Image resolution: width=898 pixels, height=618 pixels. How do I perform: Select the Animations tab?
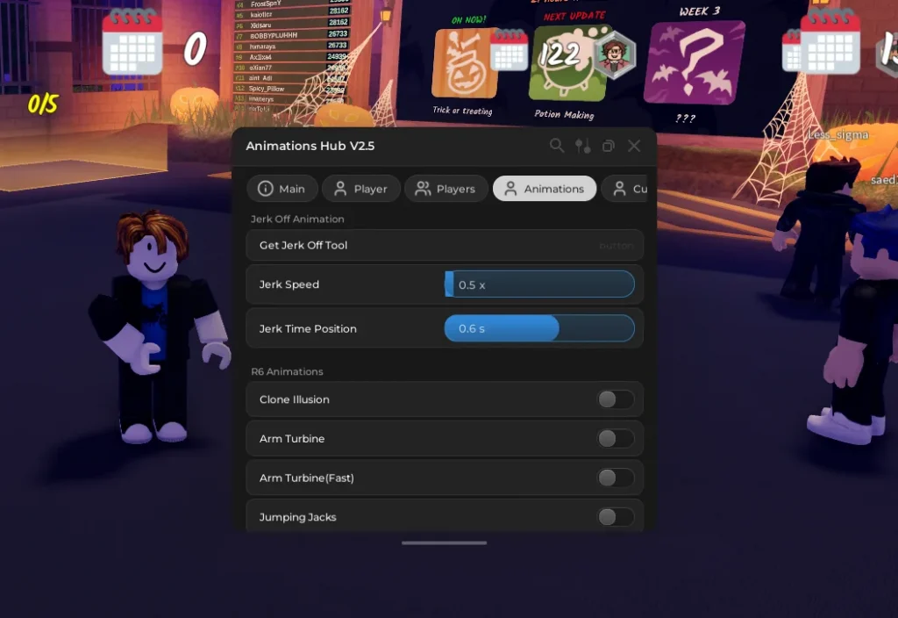pyautogui.click(x=545, y=189)
